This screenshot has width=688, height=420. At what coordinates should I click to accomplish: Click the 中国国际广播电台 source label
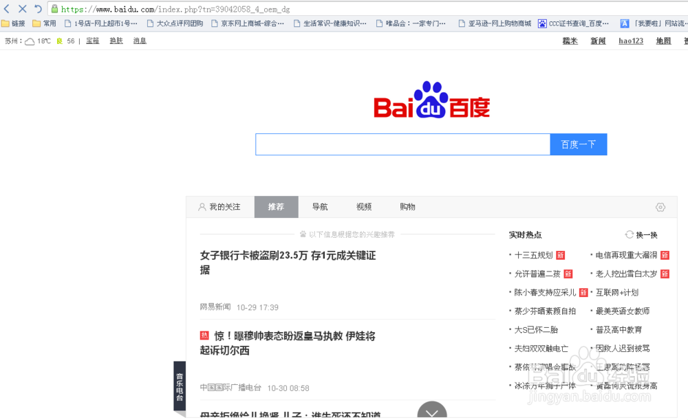click(x=230, y=388)
